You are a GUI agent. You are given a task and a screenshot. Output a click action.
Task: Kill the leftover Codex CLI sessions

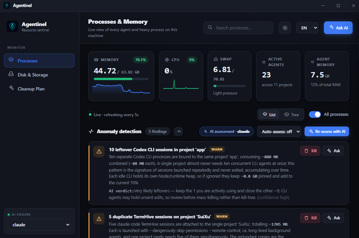point(310,151)
